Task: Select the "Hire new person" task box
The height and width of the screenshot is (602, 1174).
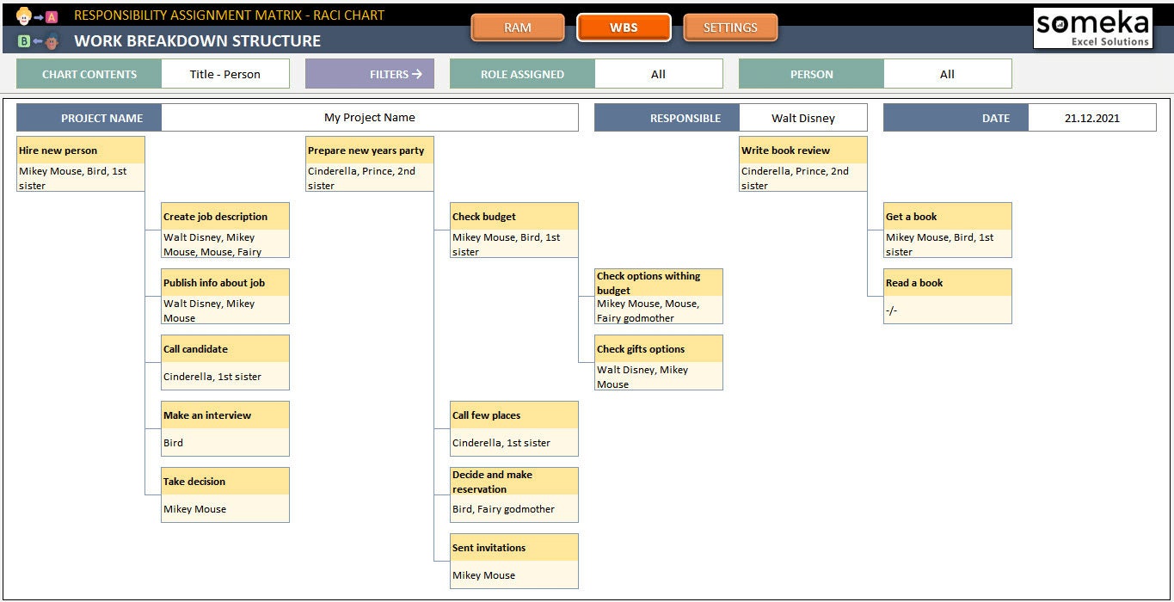Action: coord(80,163)
